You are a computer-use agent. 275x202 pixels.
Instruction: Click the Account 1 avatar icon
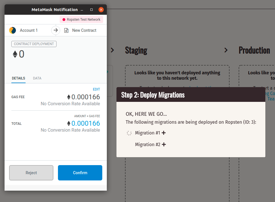pos(13,30)
